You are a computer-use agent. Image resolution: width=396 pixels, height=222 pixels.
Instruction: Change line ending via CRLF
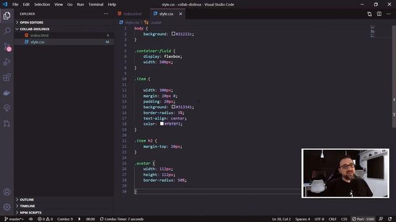[x=332, y=219]
